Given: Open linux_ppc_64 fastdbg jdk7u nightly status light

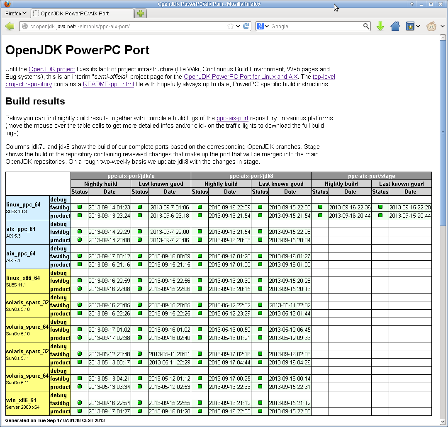Looking at the screenshot, I should tap(79, 207).
